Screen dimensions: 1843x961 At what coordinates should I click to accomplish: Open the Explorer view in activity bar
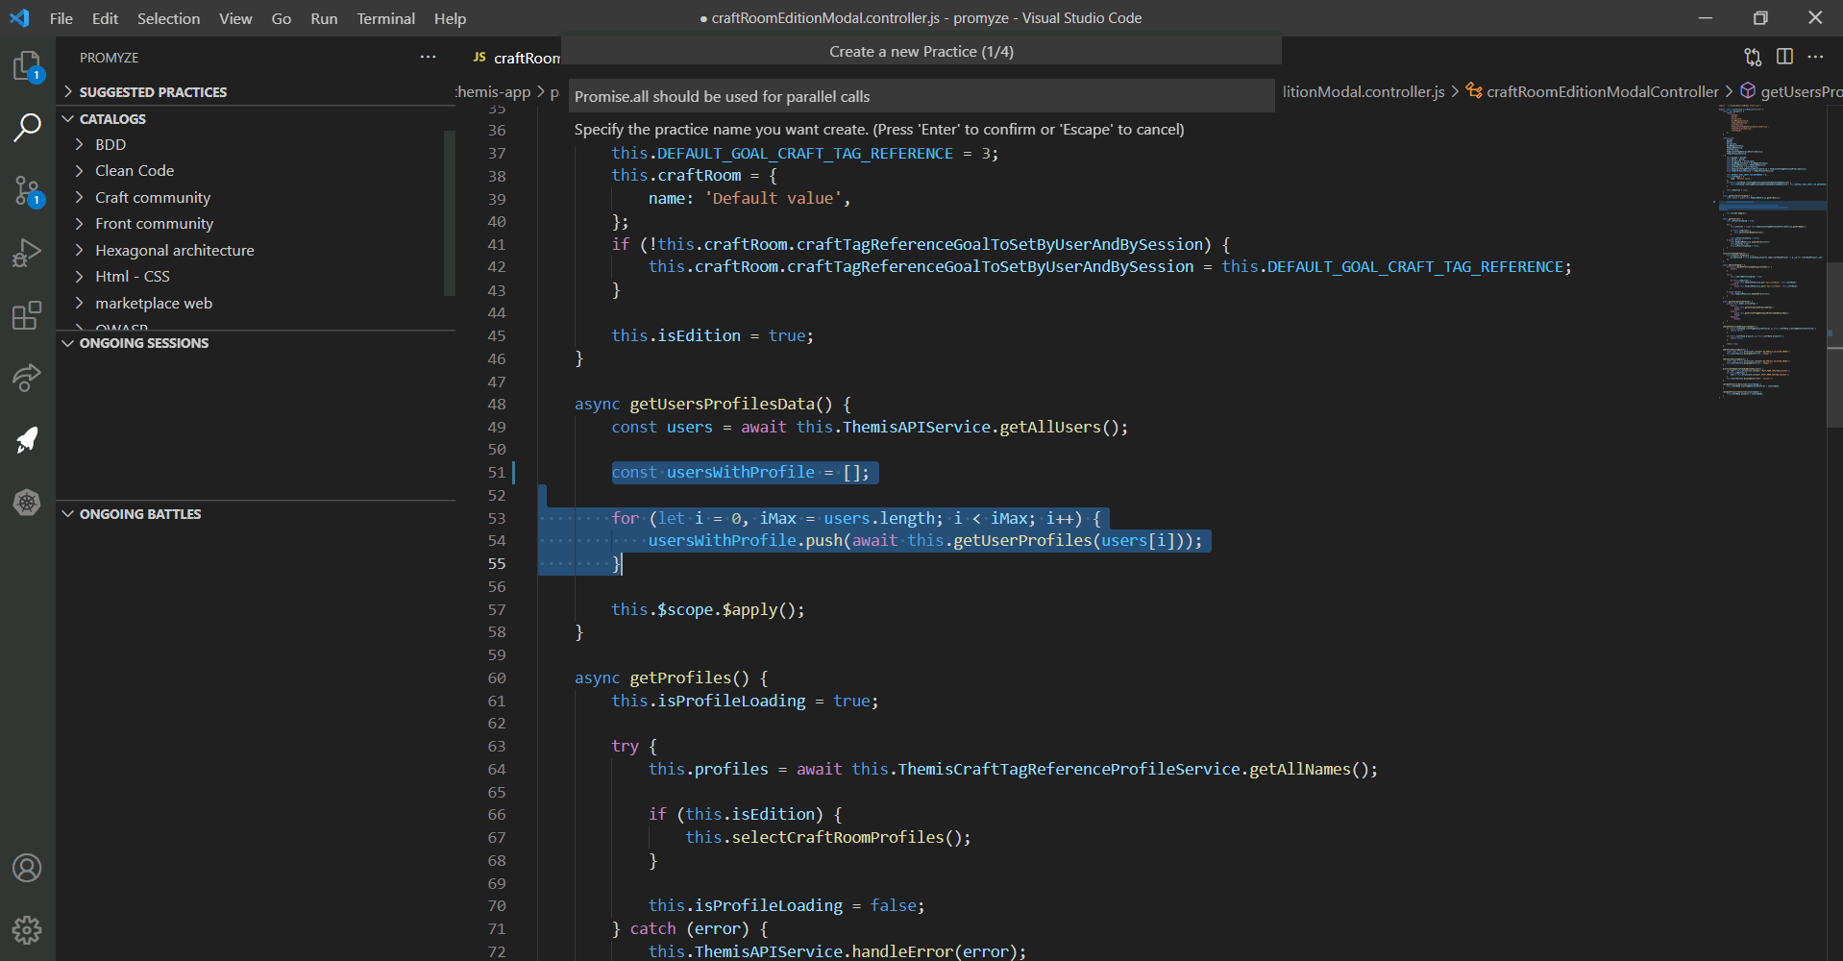click(27, 66)
